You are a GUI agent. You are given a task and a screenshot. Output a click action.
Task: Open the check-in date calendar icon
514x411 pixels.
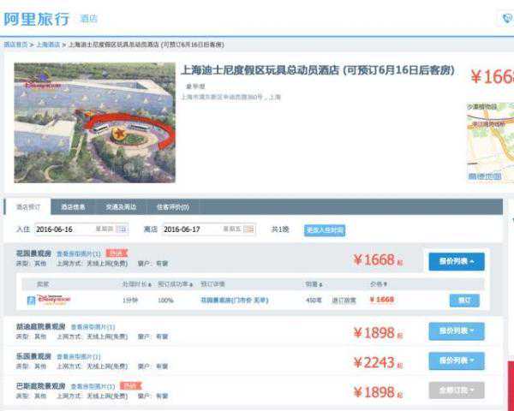coord(122,229)
